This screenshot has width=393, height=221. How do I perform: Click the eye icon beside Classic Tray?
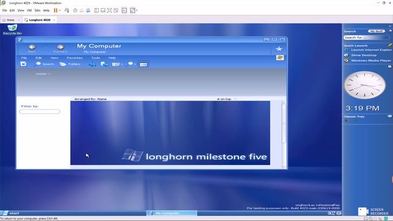coord(390,116)
